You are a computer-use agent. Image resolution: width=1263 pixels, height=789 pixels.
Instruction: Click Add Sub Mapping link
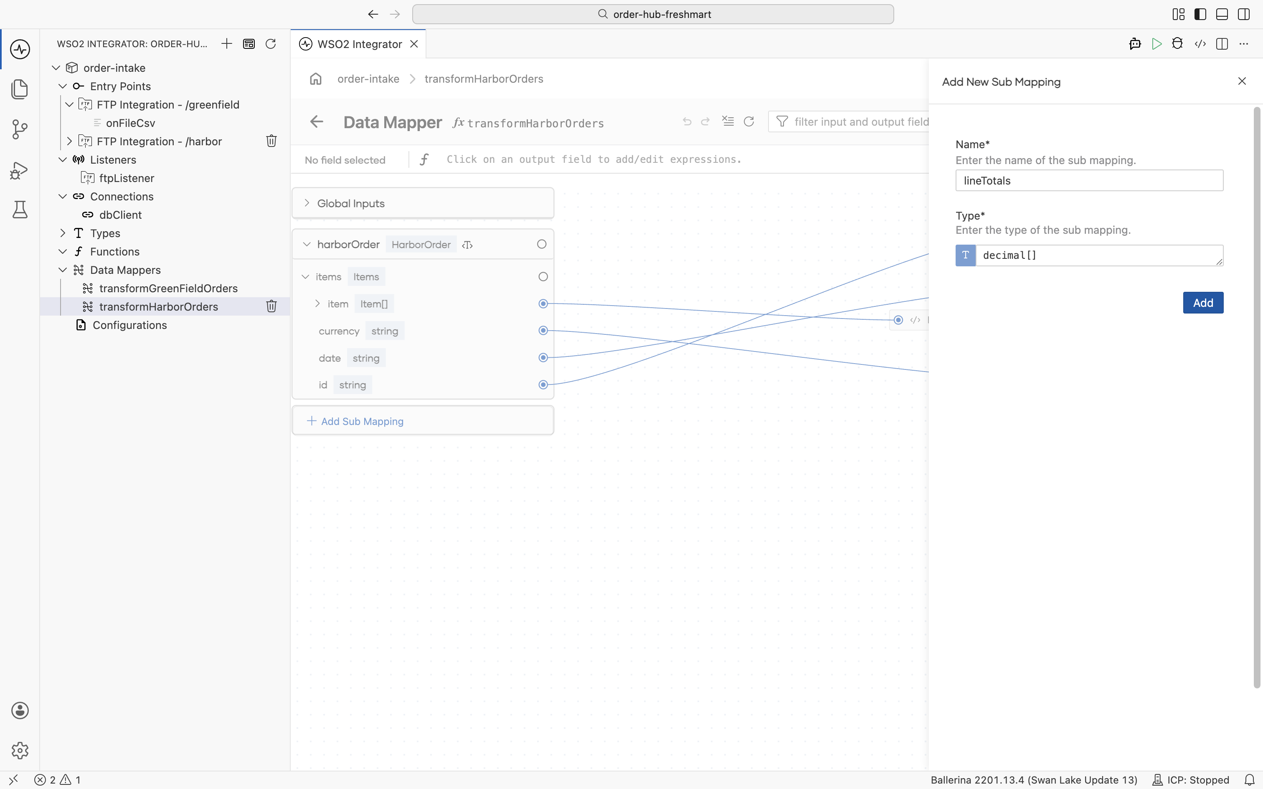(x=355, y=421)
